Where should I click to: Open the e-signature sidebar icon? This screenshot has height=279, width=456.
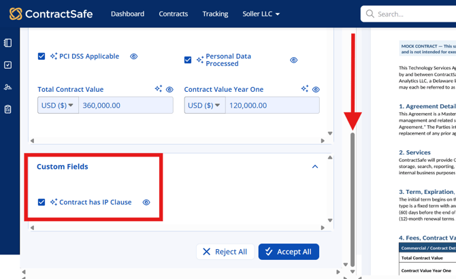pyautogui.click(x=8, y=87)
